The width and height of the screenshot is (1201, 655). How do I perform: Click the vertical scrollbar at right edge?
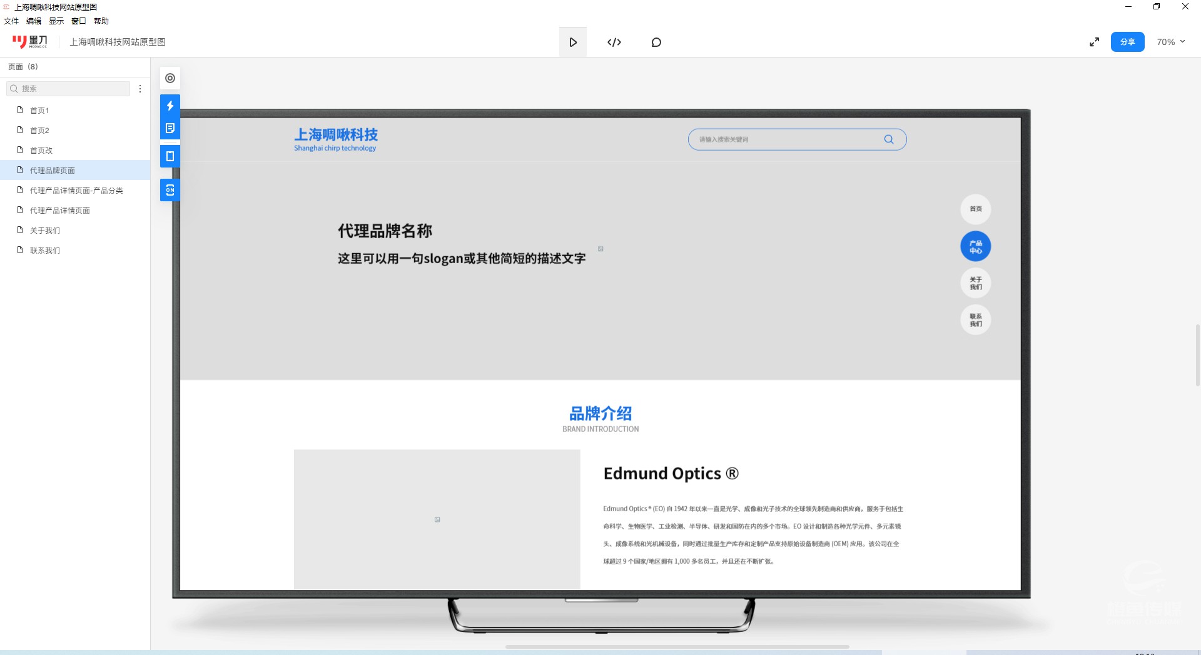1198,355
